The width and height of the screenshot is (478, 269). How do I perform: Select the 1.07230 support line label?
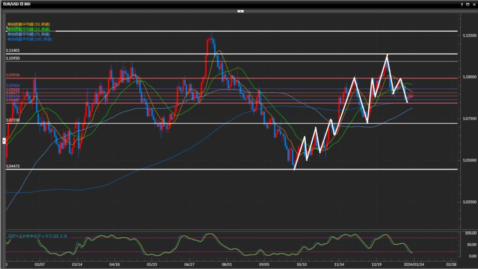(x=13, y=120)
